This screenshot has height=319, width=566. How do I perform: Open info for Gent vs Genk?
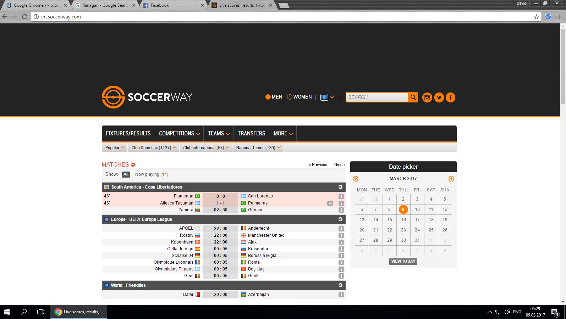[x=341, y=276]
